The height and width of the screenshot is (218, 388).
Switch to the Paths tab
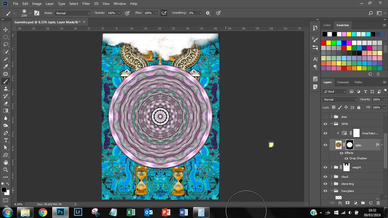[x=358, y=82]
